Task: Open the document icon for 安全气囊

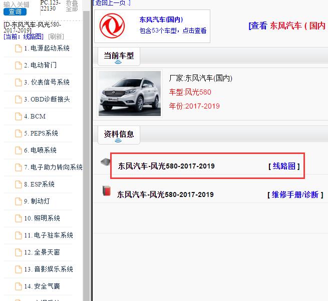Action: click(x=19, y=286)
